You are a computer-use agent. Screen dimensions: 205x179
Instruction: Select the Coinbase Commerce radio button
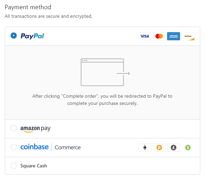coord(14,147)
